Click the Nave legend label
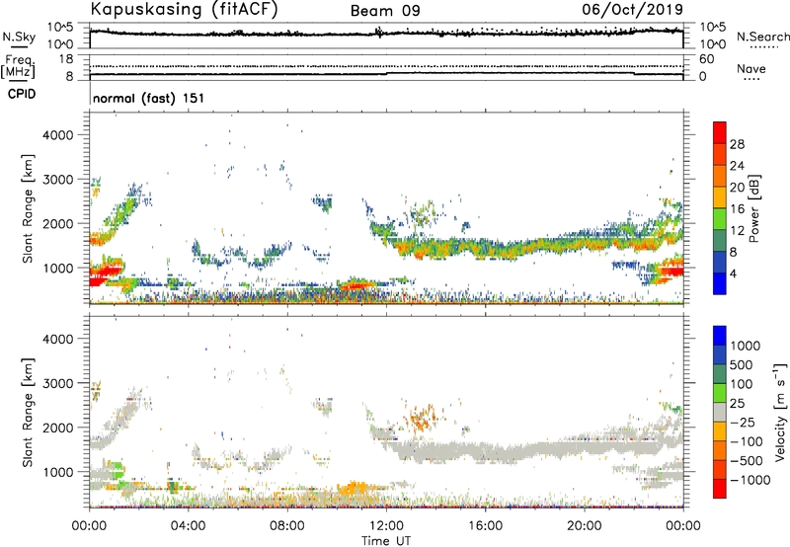The height and width of the screenshot is (547, 790). (751, 68)
